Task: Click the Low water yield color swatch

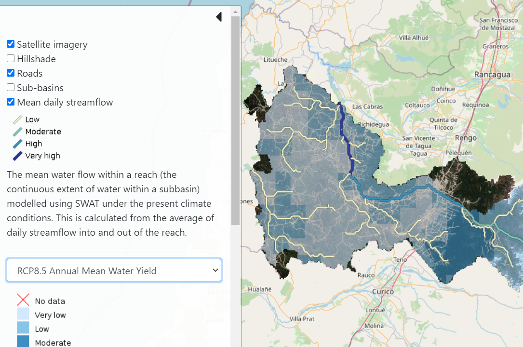Action: 23,328
